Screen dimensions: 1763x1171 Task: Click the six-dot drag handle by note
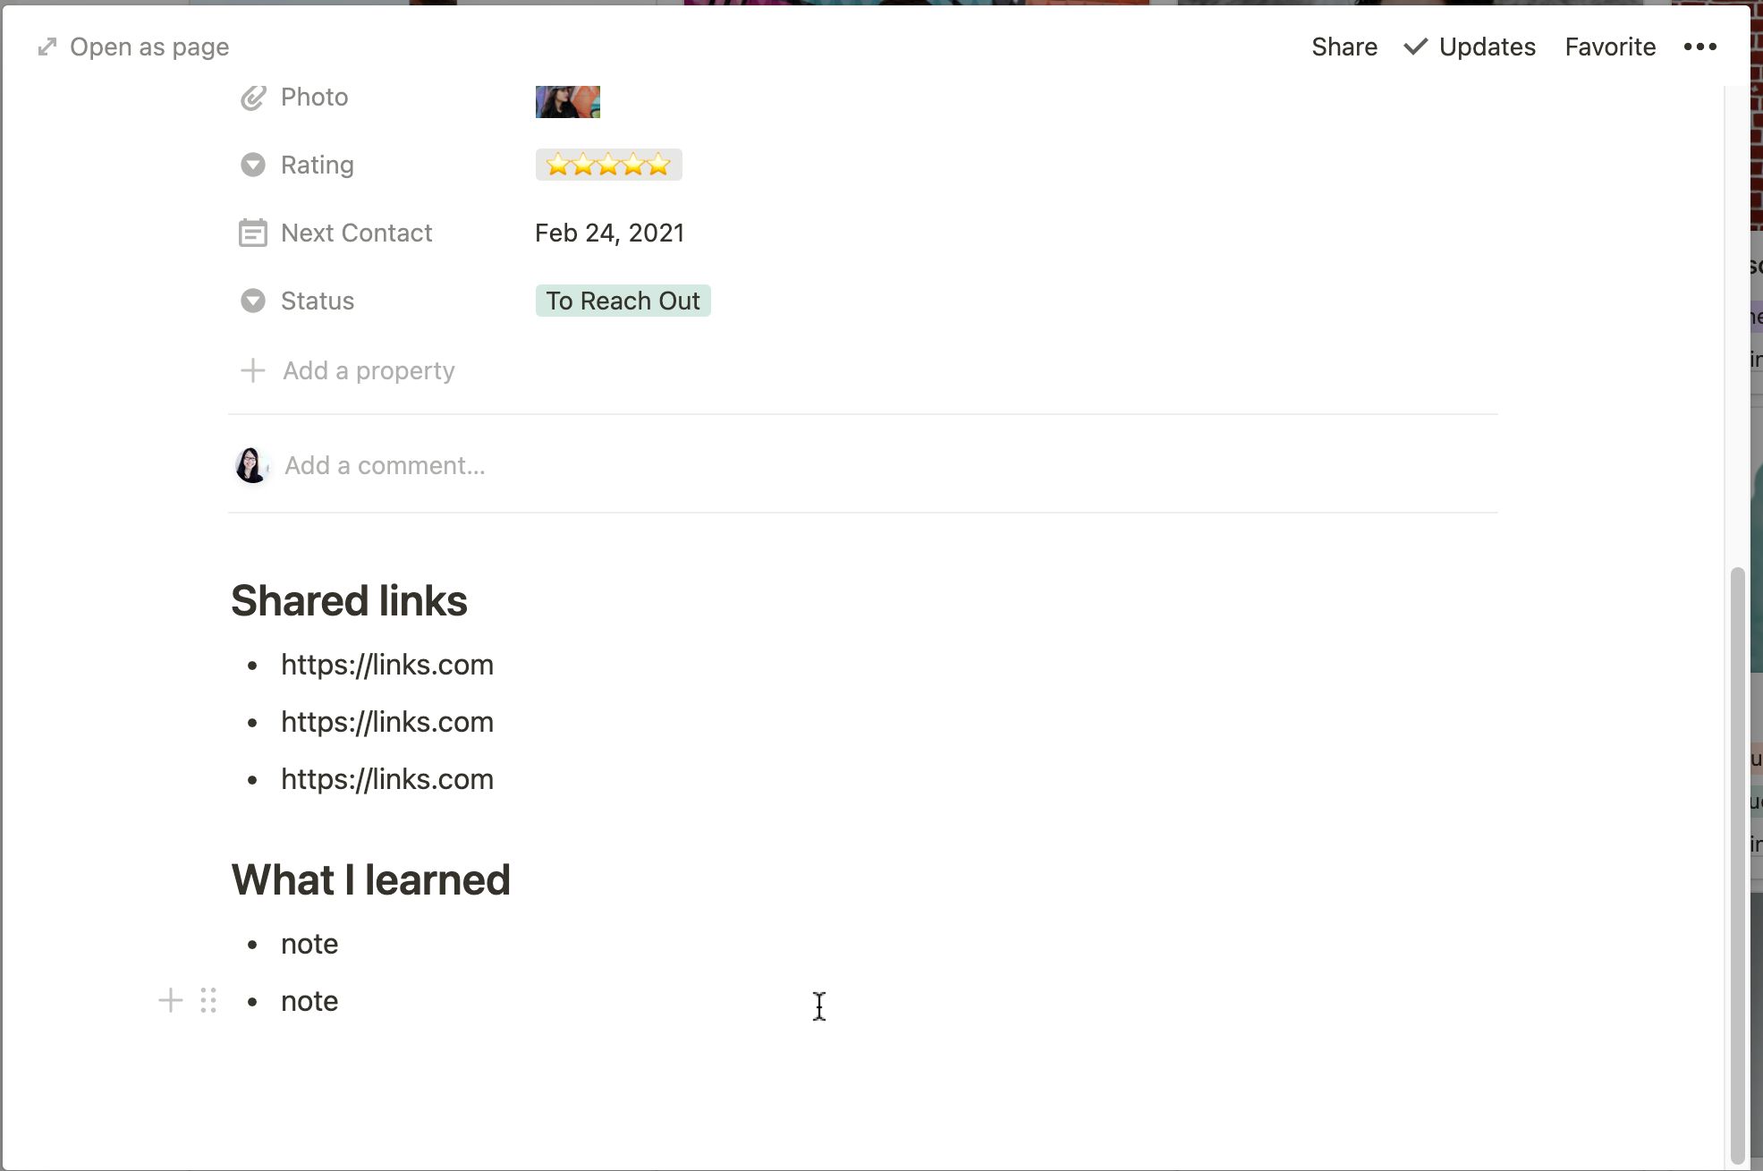(208, 1000)
